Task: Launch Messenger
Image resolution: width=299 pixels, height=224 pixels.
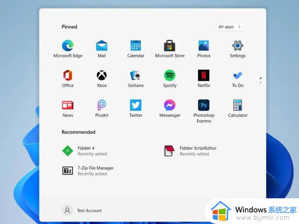Action: tap(170, 108)
